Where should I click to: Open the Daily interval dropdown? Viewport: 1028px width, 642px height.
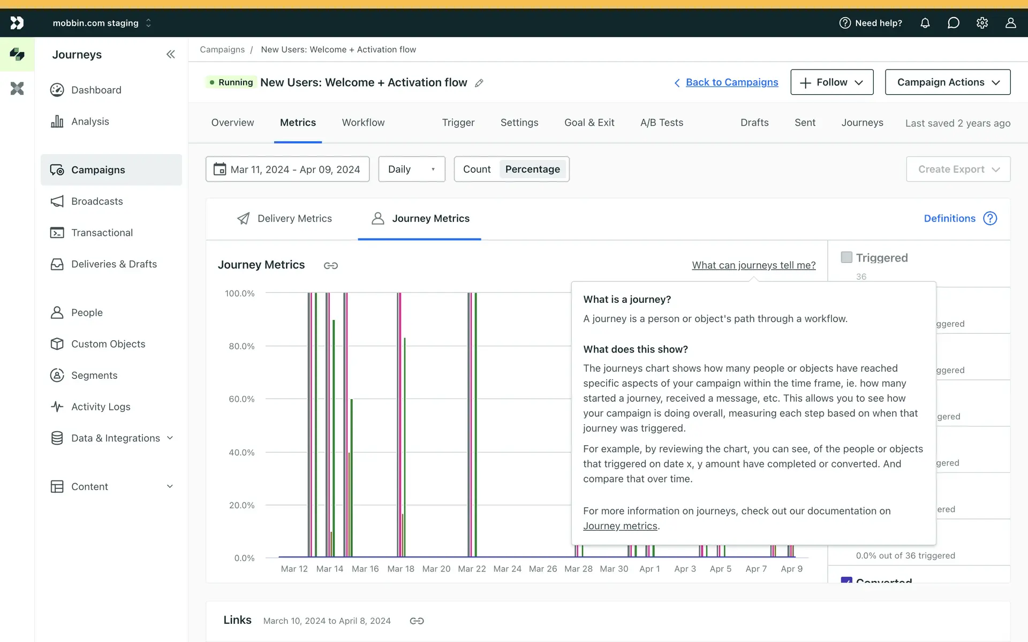(x=411, y=169)
